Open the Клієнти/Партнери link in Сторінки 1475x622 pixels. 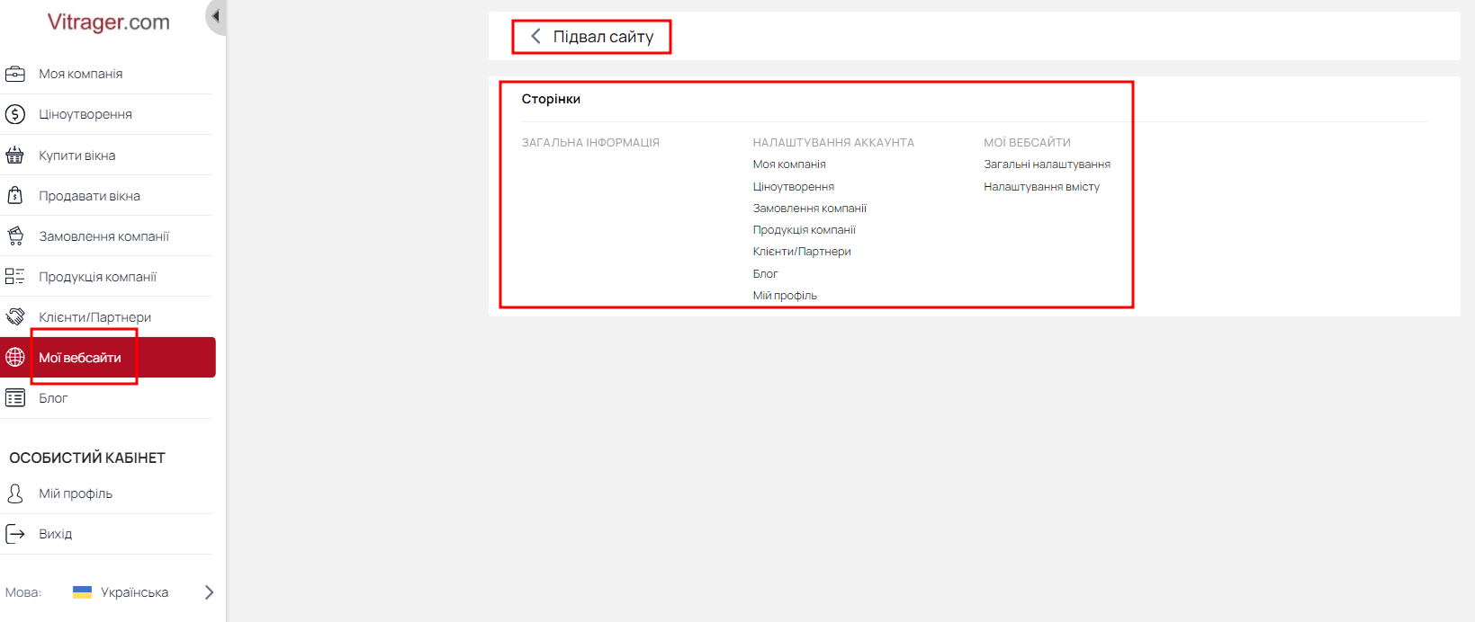[x=802, y=252]
